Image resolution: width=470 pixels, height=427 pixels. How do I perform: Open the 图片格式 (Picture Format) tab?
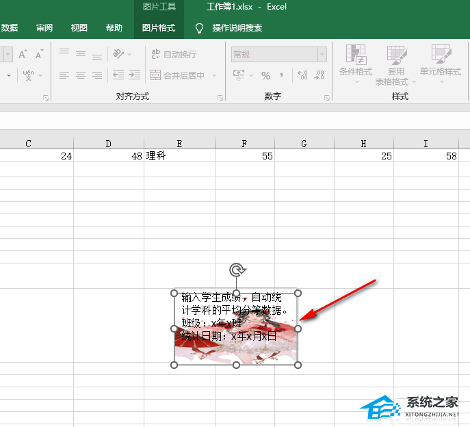point(159,28)
